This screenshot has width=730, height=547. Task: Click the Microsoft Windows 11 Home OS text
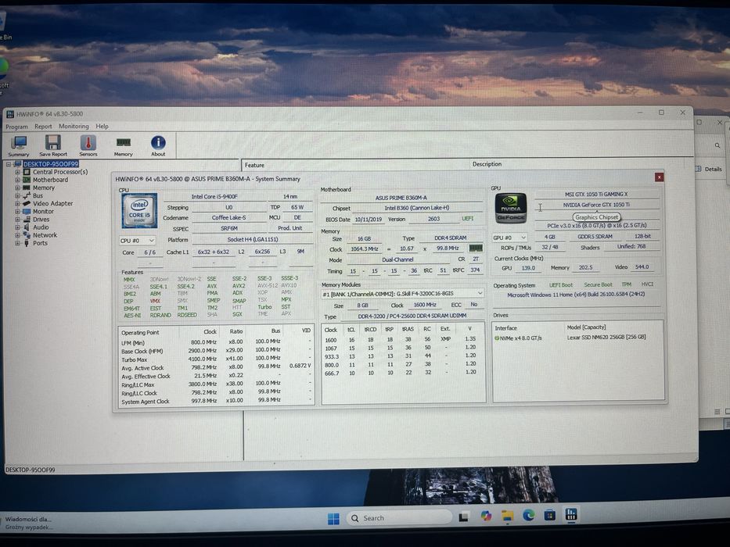click(576, 295)
